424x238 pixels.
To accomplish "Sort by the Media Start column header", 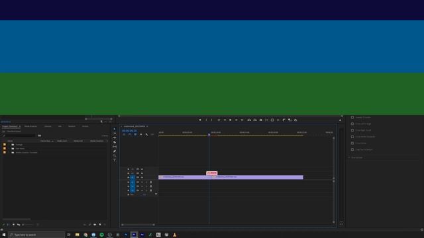I will click(62, 141).
